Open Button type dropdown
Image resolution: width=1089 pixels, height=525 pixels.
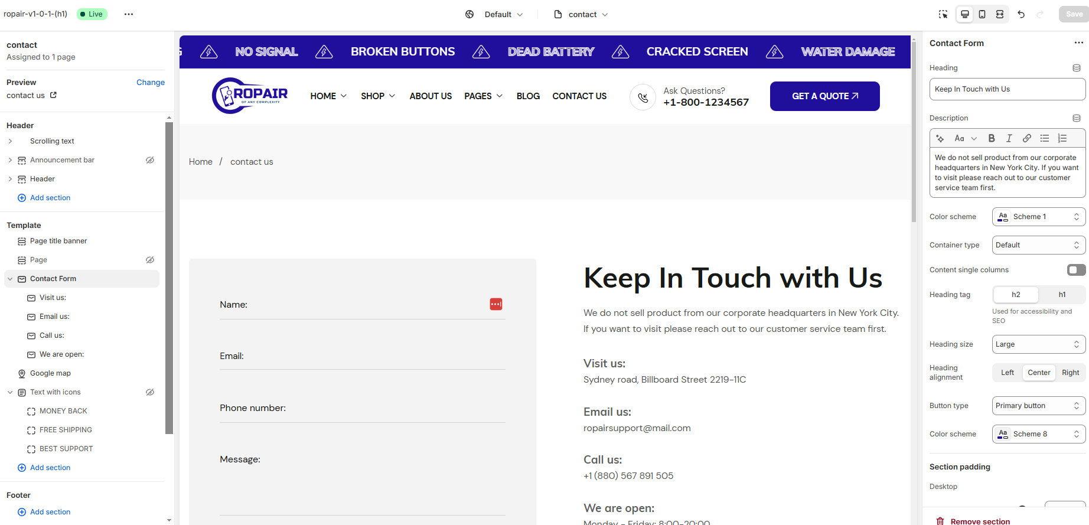[x=1039, y=406]
